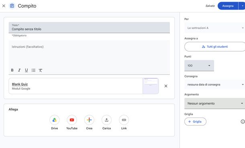The width and height of the screenshot is (245, 148).
Task: Toggle underline formatting
Action: pyautogui.click(x=26, y=70)
